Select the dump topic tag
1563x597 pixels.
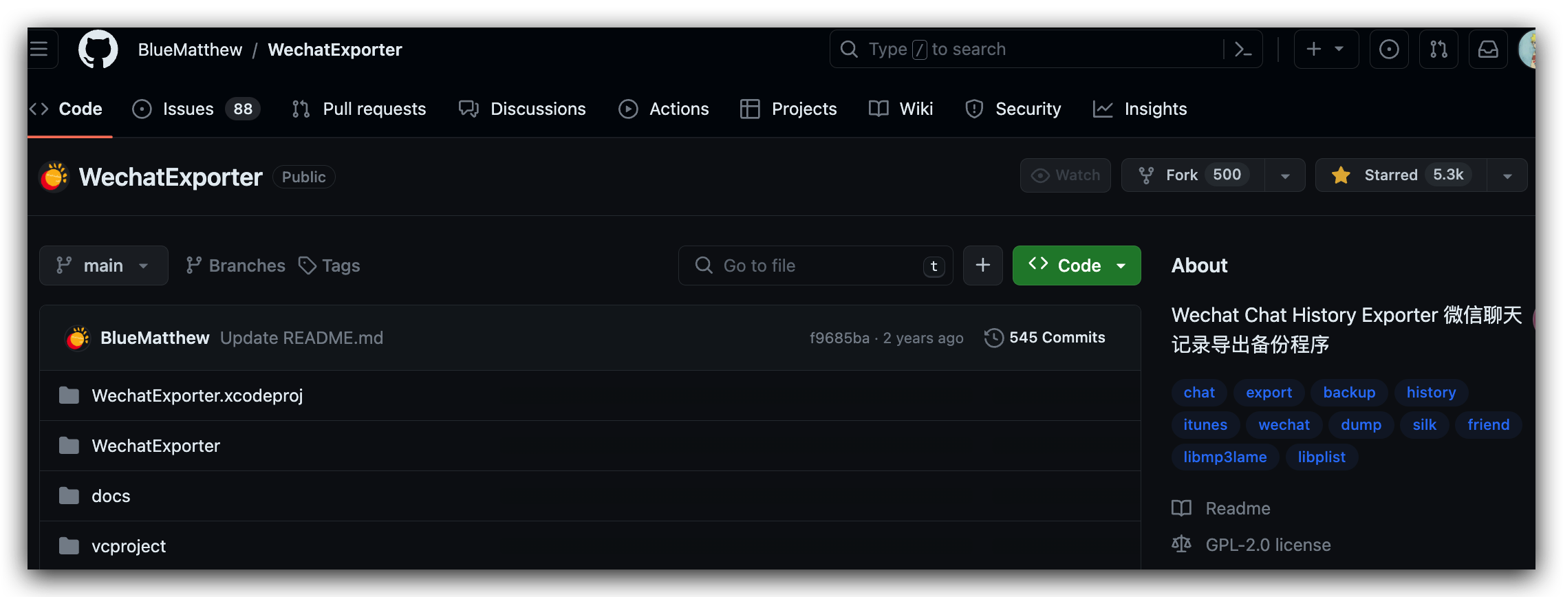(x=1361, y=424)
